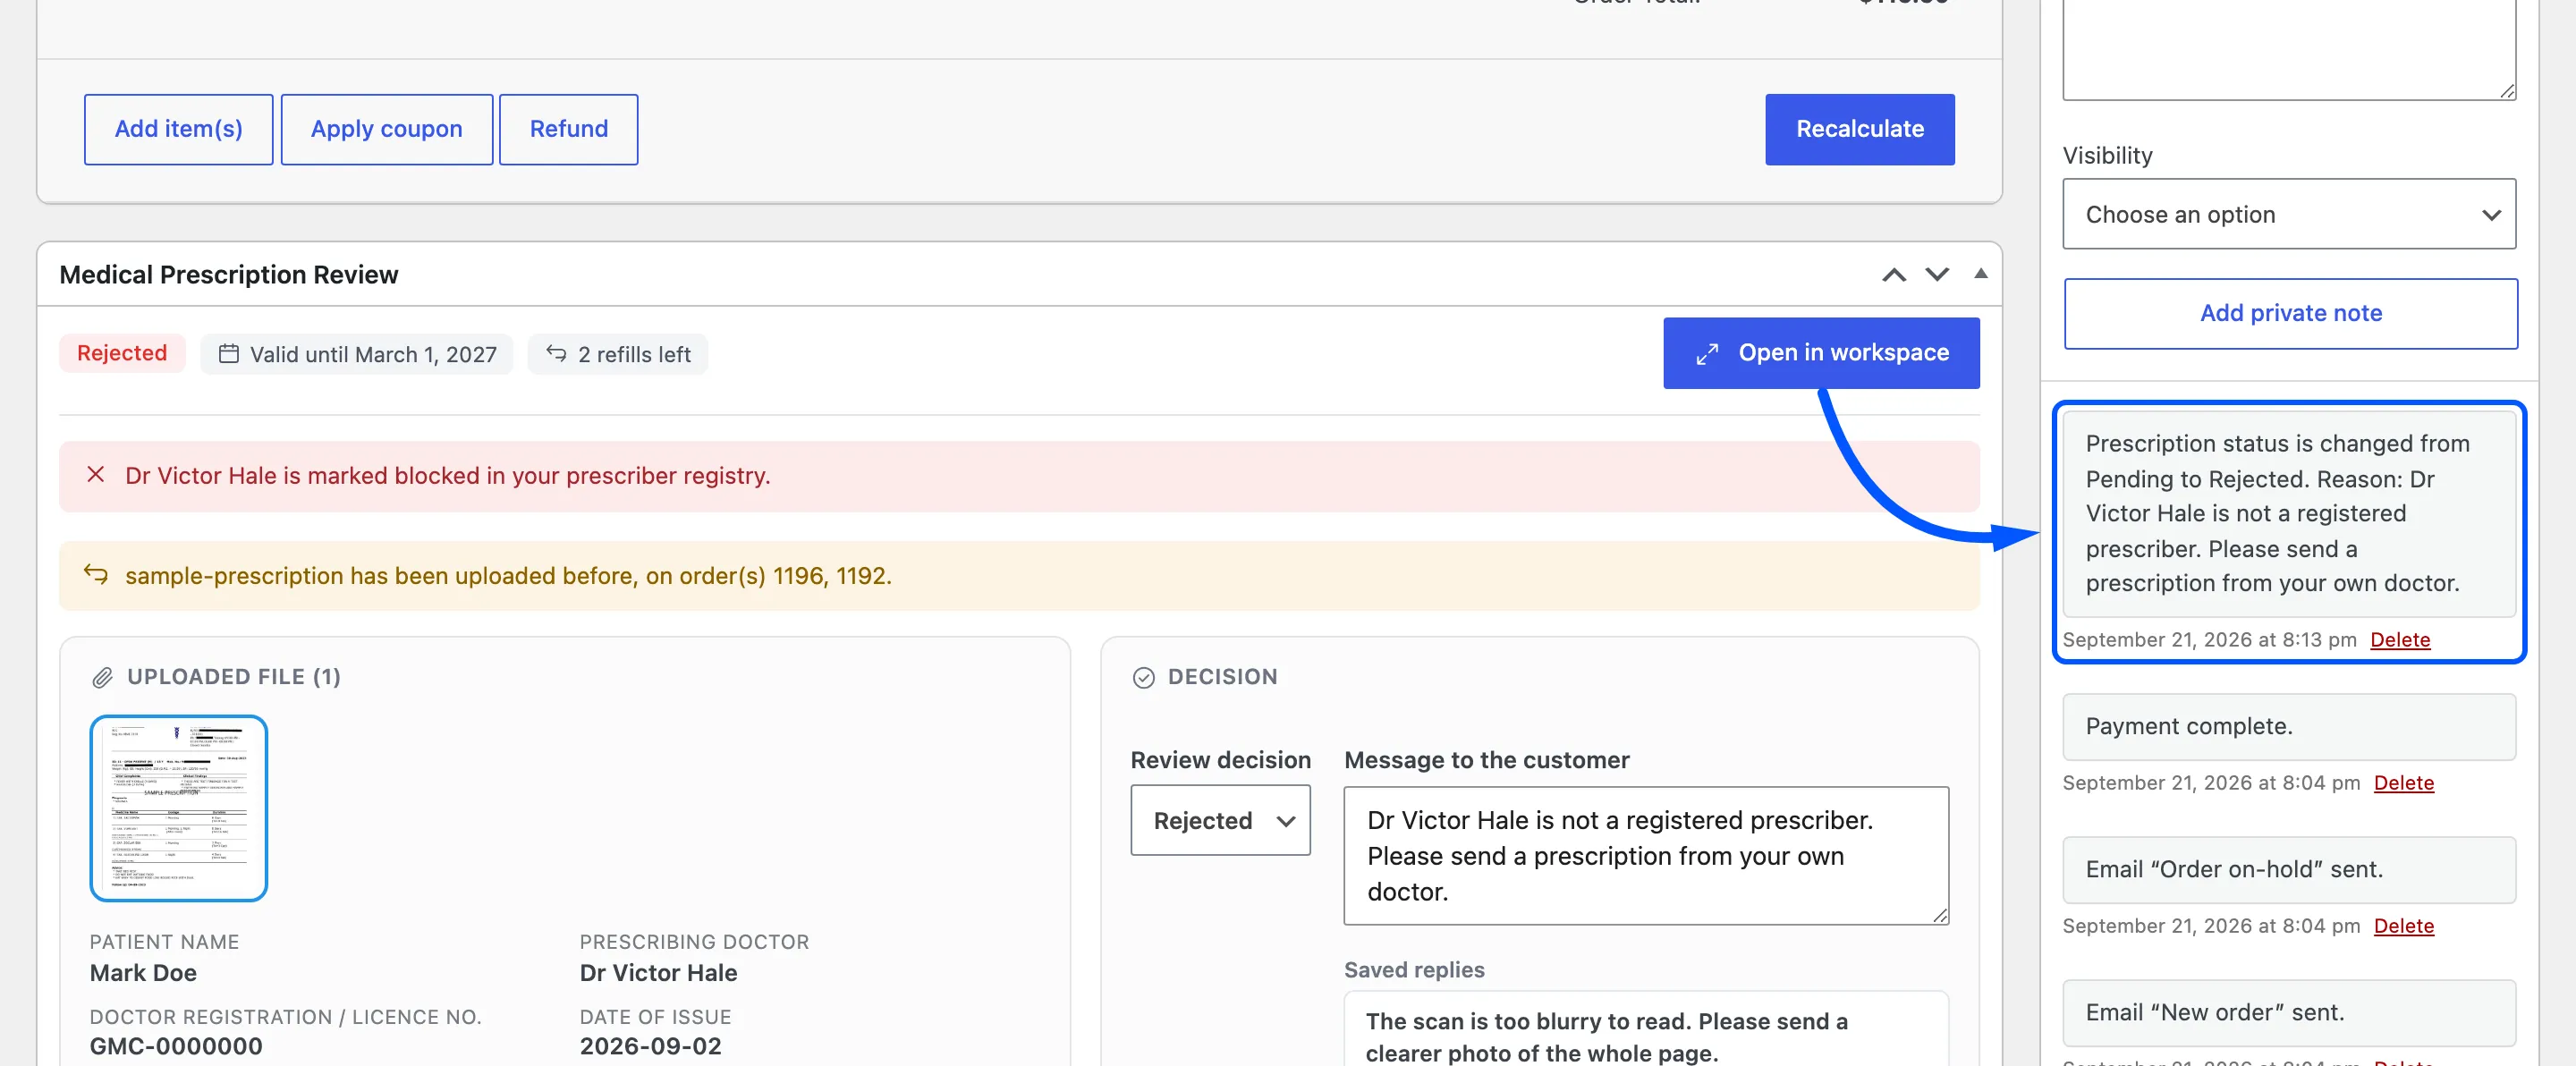Click the reuse icon in duplicate upload warning

pyautogui.click(x=96, y=574)
